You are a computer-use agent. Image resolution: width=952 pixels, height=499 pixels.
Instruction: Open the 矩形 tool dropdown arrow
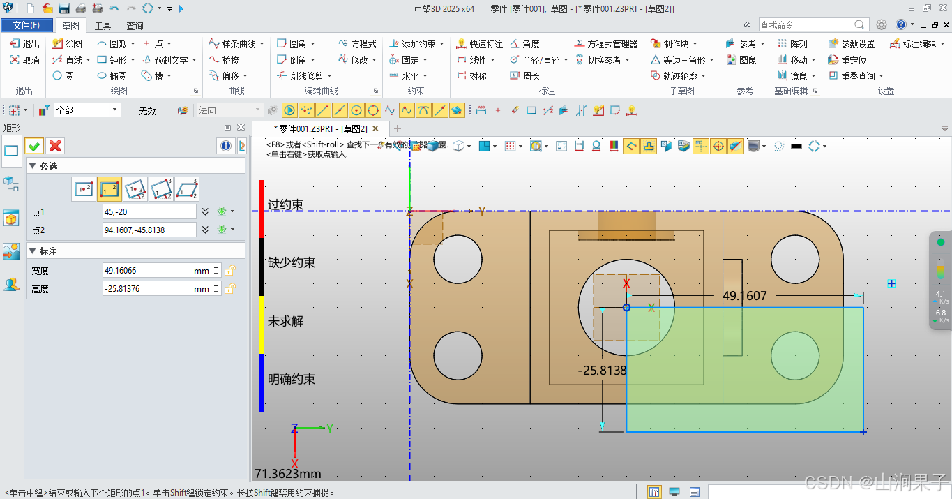(133, 60)
